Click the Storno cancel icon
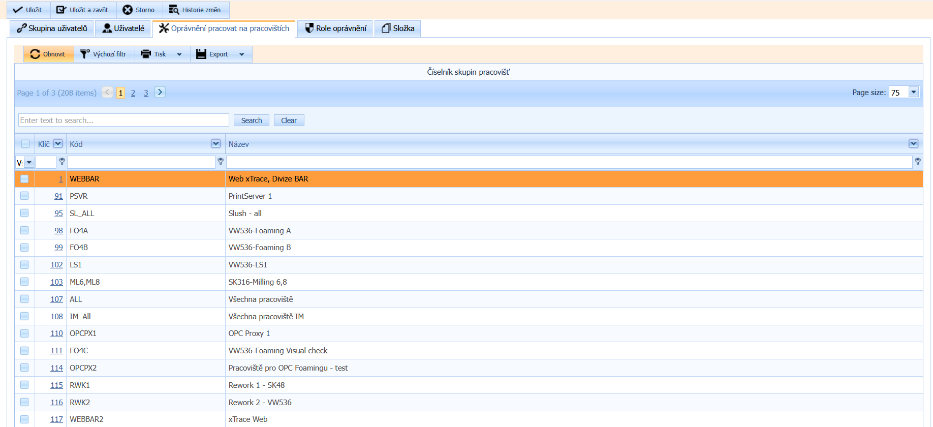Image resolution: width=933 pixels, height=427 pixels. point(128,10)
